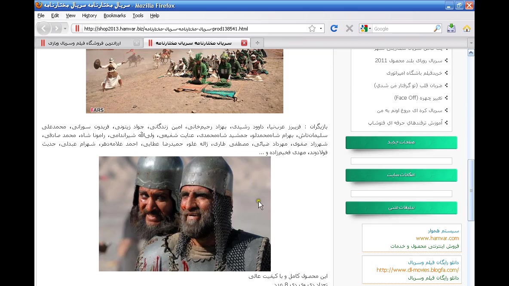Switch to the first Firefox tab
Image resolution: width=509 pixels, height=286 pixels.
(86, 43)
